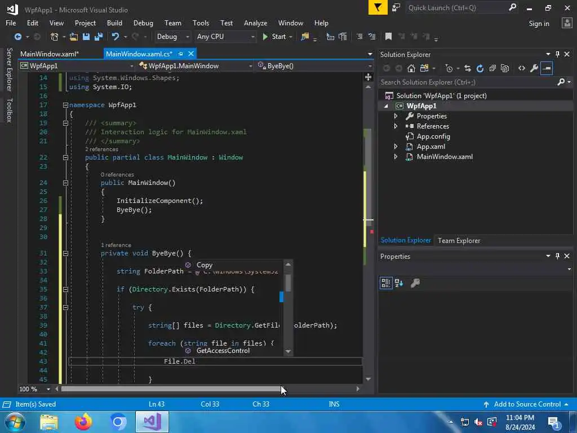Switch to the Team Explorer tab

tap(459, 240)
